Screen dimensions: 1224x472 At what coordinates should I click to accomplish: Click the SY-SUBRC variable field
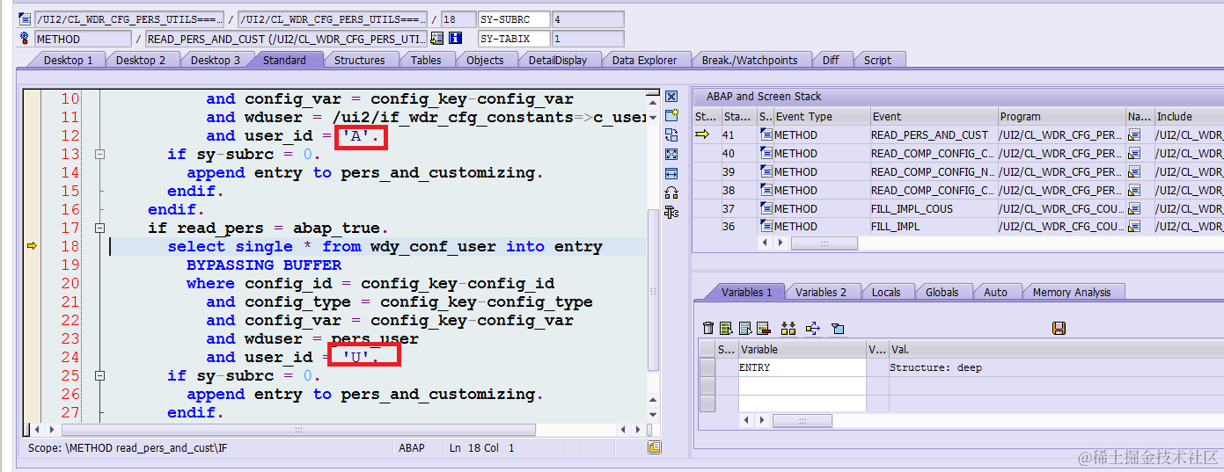[514, 19]
